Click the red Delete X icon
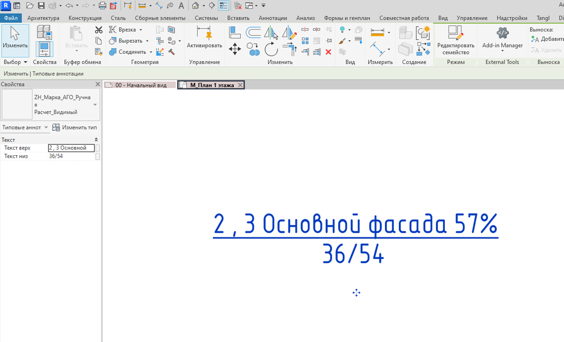 pos(328,52)
